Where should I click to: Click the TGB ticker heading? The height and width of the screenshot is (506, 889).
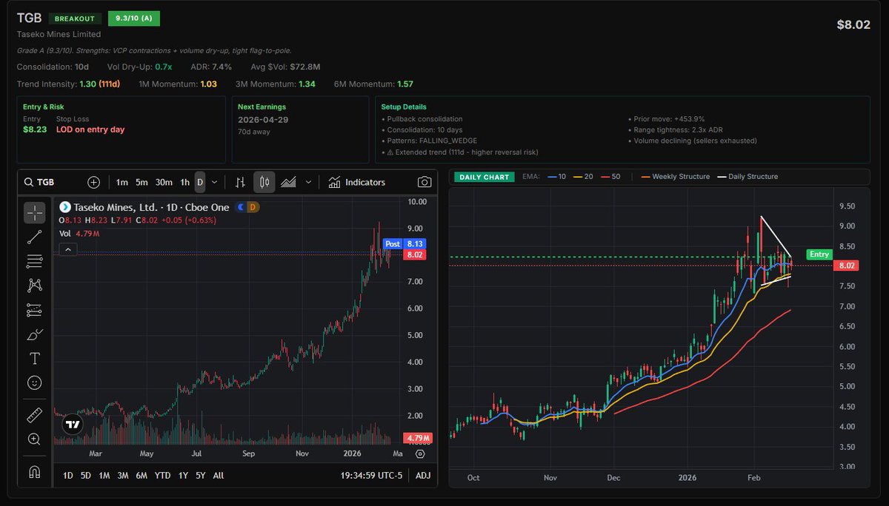point(30,18)
